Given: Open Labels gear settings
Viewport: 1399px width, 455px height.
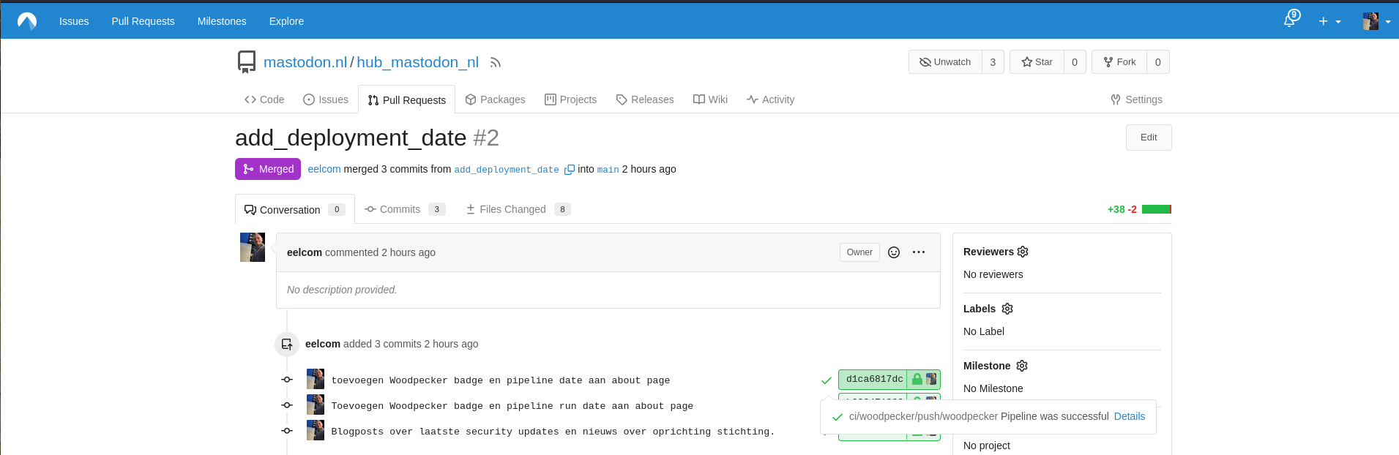Looking at the screenshot, I should click(1007, 309).
